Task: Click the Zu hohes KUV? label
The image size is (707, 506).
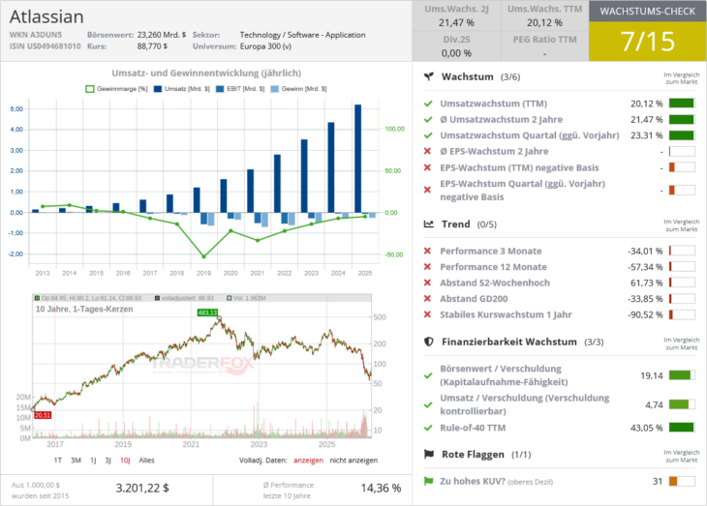Action: pos(473,481)
